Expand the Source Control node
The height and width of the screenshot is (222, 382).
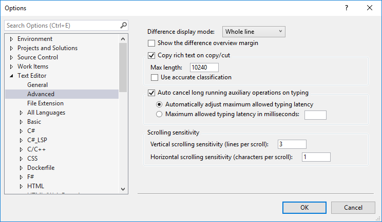tap(11, 57)
